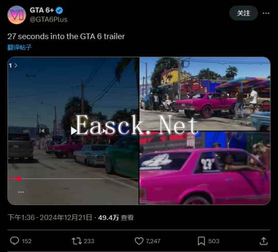Click the red video progress handle

pyautogui.click(x=19, y=179)
